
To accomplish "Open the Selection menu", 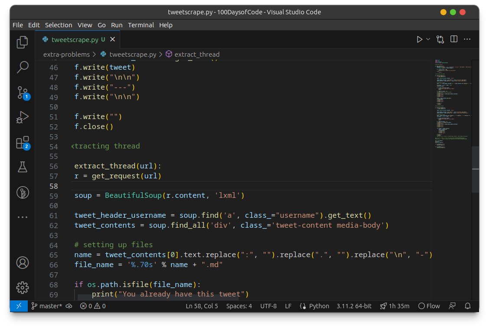I will coord(58,25).
